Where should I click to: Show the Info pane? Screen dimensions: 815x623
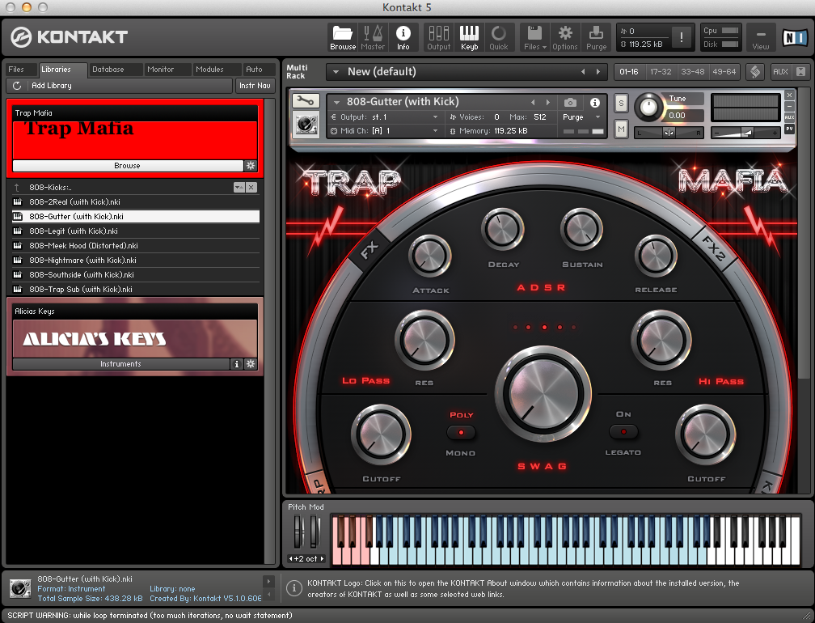(x=403, y=37)
